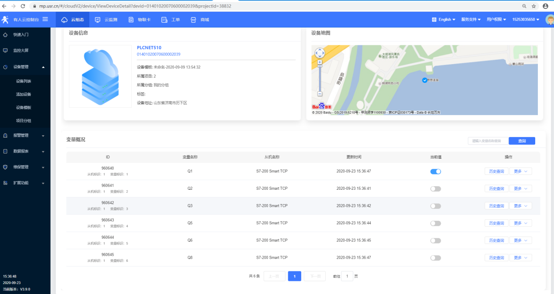Click the map zoom-in plus icon
The image size is (554, 294).
tap(320, 62)
